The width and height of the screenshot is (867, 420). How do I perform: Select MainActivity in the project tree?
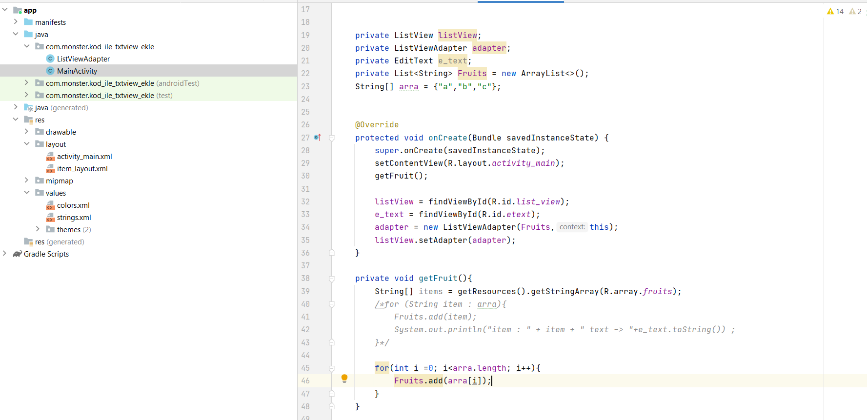pos(77,71)
